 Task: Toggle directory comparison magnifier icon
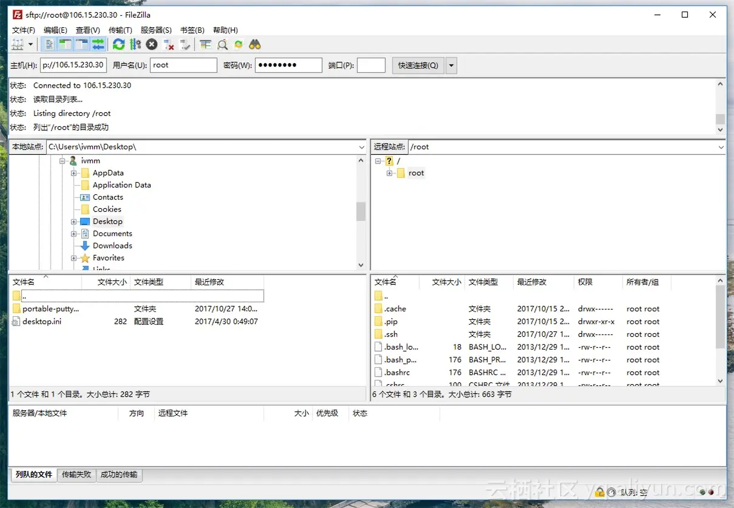coord(223,44)
